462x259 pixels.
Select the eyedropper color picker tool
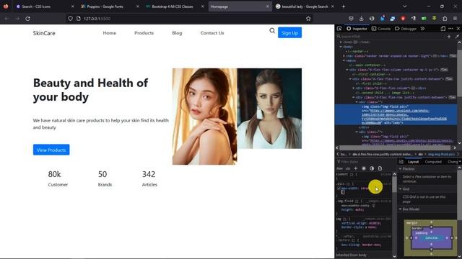tap(457, 37)
